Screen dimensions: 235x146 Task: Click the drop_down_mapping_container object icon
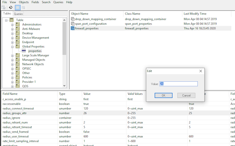73,19
